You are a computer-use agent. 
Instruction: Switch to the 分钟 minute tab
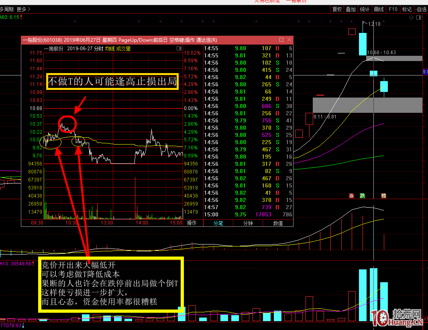point(248,223)
